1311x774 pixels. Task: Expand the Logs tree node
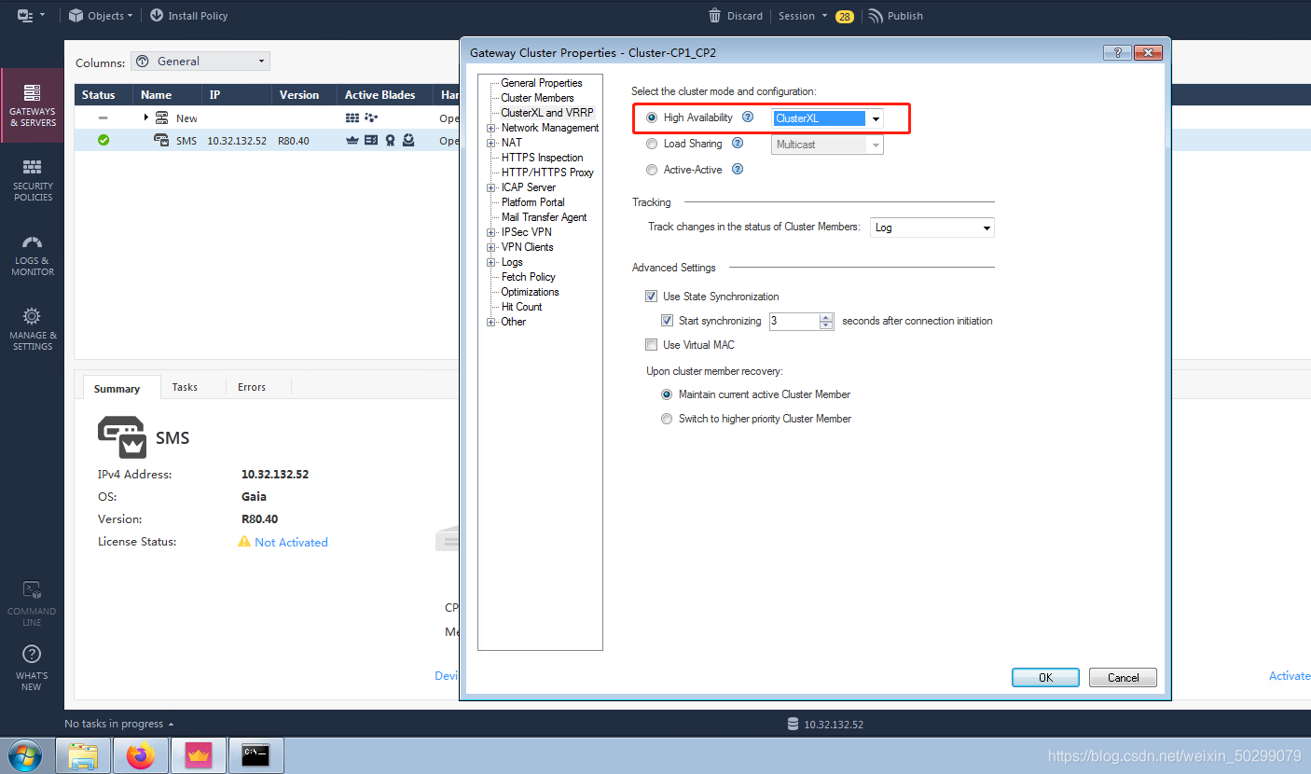pyautogui.click(x=491, y=262)
